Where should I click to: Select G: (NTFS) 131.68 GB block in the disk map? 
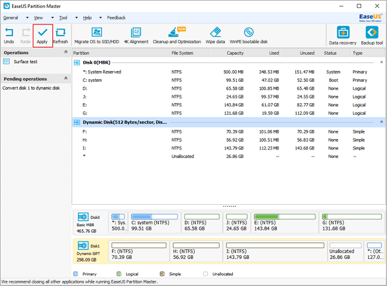coord(352,222)
